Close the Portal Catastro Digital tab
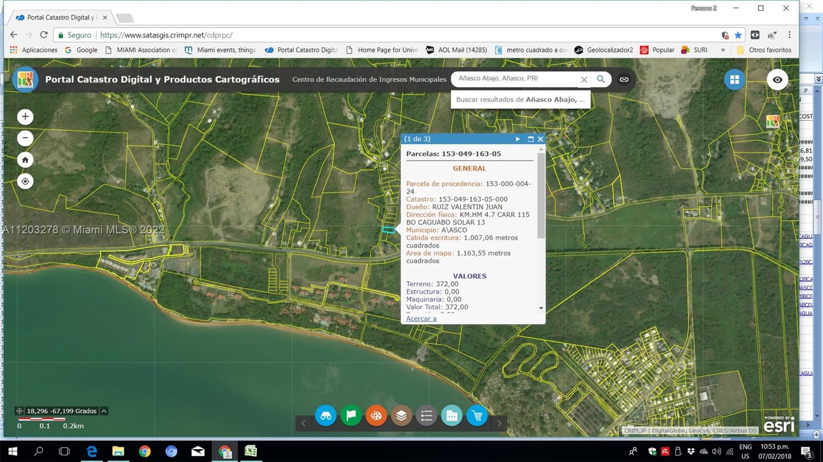The height and width of the screenshot is (462, 823). coord(105,17)
